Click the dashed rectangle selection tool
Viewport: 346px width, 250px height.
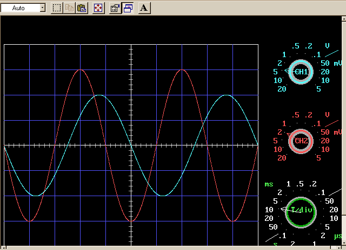pos(57,8)
